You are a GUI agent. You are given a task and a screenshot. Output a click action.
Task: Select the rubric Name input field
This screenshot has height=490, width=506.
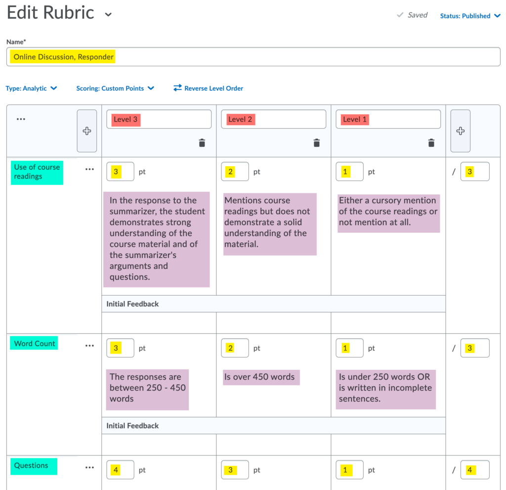253,56
